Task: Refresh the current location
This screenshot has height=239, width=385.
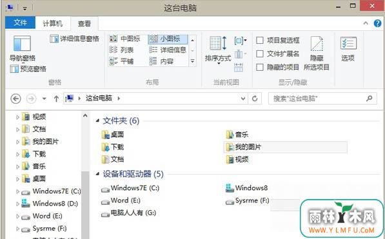Action: coord(255,99)
